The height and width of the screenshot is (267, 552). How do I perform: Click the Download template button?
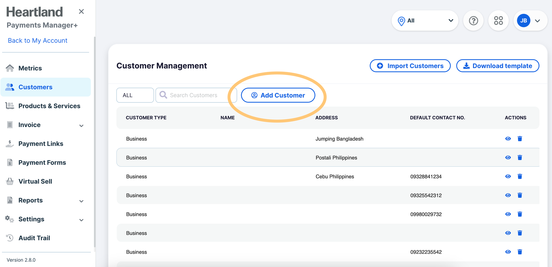[x=498, y=66]
